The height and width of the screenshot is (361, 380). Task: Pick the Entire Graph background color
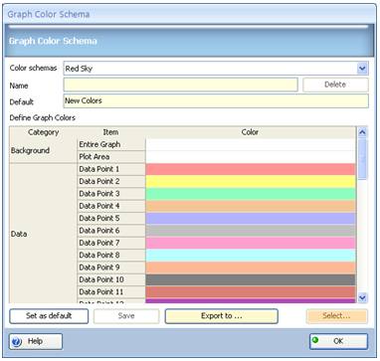[x=251, y=144]
